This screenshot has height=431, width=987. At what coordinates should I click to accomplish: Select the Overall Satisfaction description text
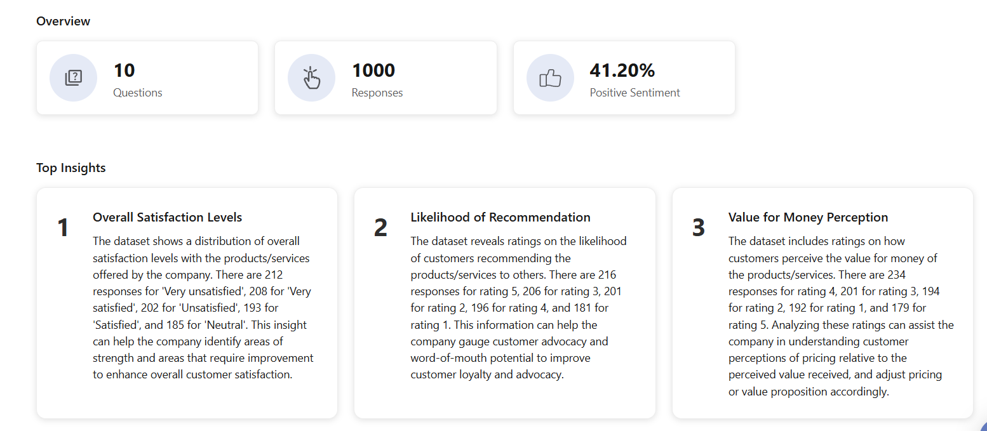point(203,308)
